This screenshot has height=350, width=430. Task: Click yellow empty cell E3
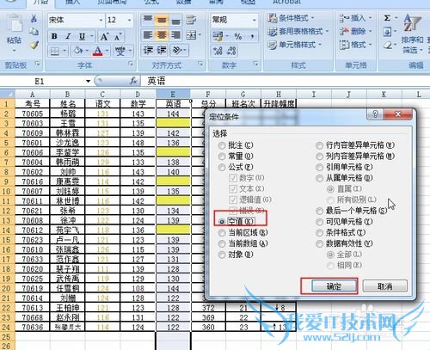(x=173, y=123)
